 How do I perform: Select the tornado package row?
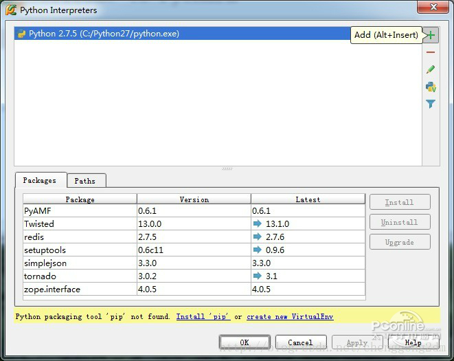(x=194, y=276)
